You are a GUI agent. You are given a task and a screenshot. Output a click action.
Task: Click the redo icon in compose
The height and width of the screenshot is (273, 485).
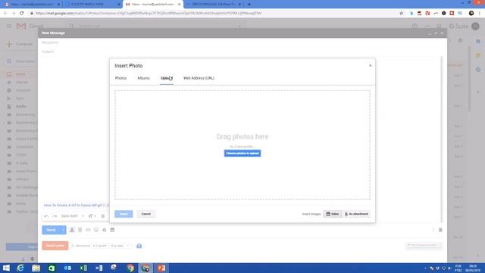(55, 216)
